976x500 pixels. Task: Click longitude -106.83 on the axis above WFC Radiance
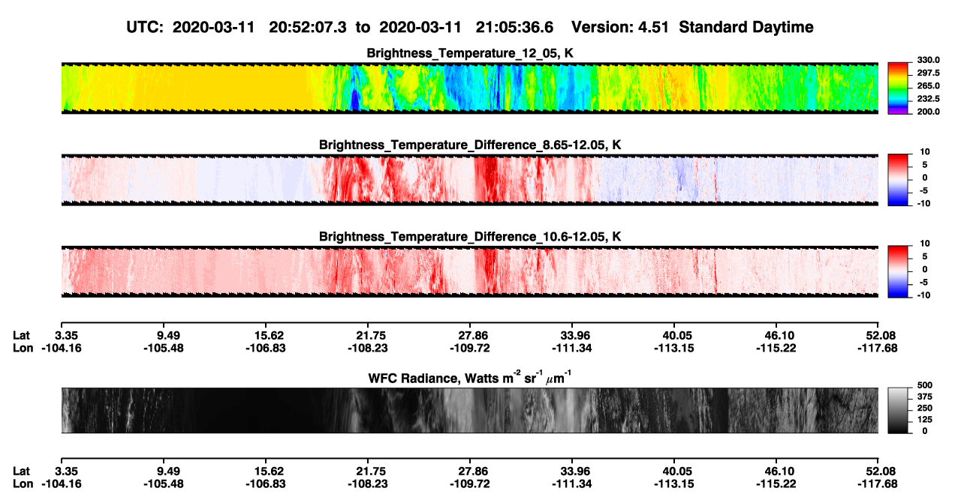(x=265, y=348)
